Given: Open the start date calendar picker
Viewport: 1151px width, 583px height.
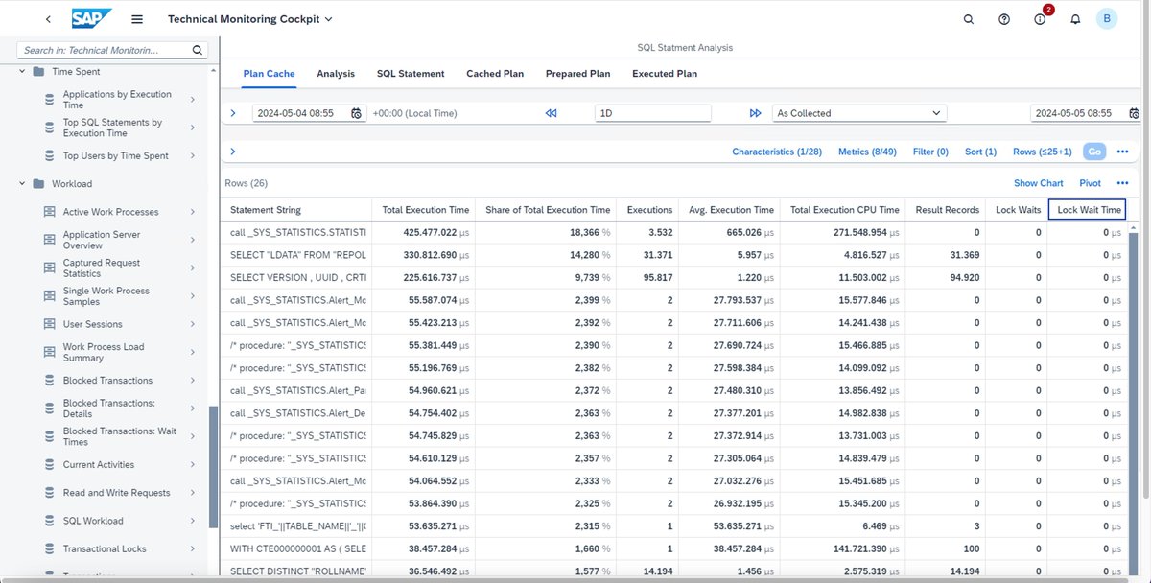Looking at the screenshot, I should click(x=356, y=113).
